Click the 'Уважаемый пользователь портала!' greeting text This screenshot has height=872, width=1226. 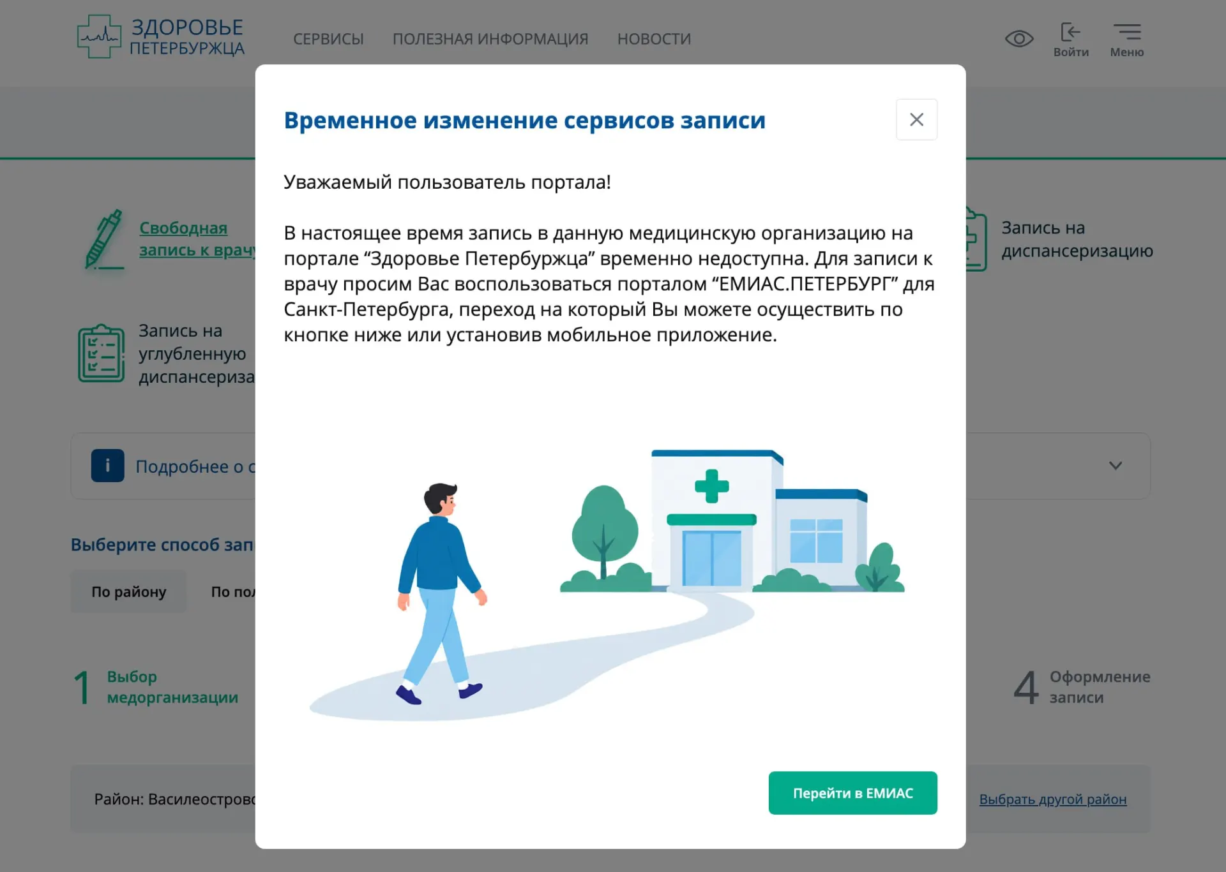click(x=447, y=182)
